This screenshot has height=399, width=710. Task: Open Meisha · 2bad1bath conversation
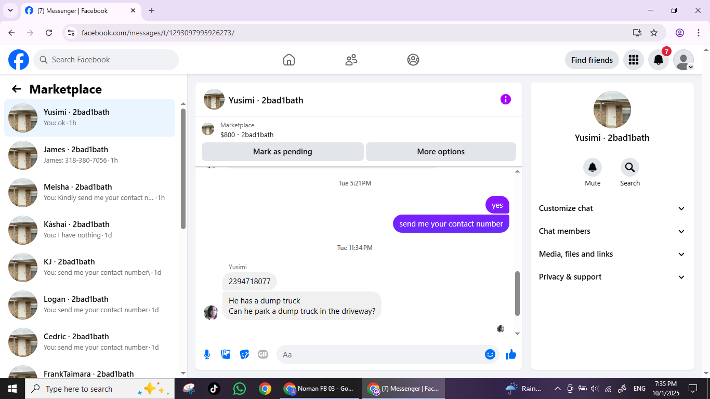[89, 193]
